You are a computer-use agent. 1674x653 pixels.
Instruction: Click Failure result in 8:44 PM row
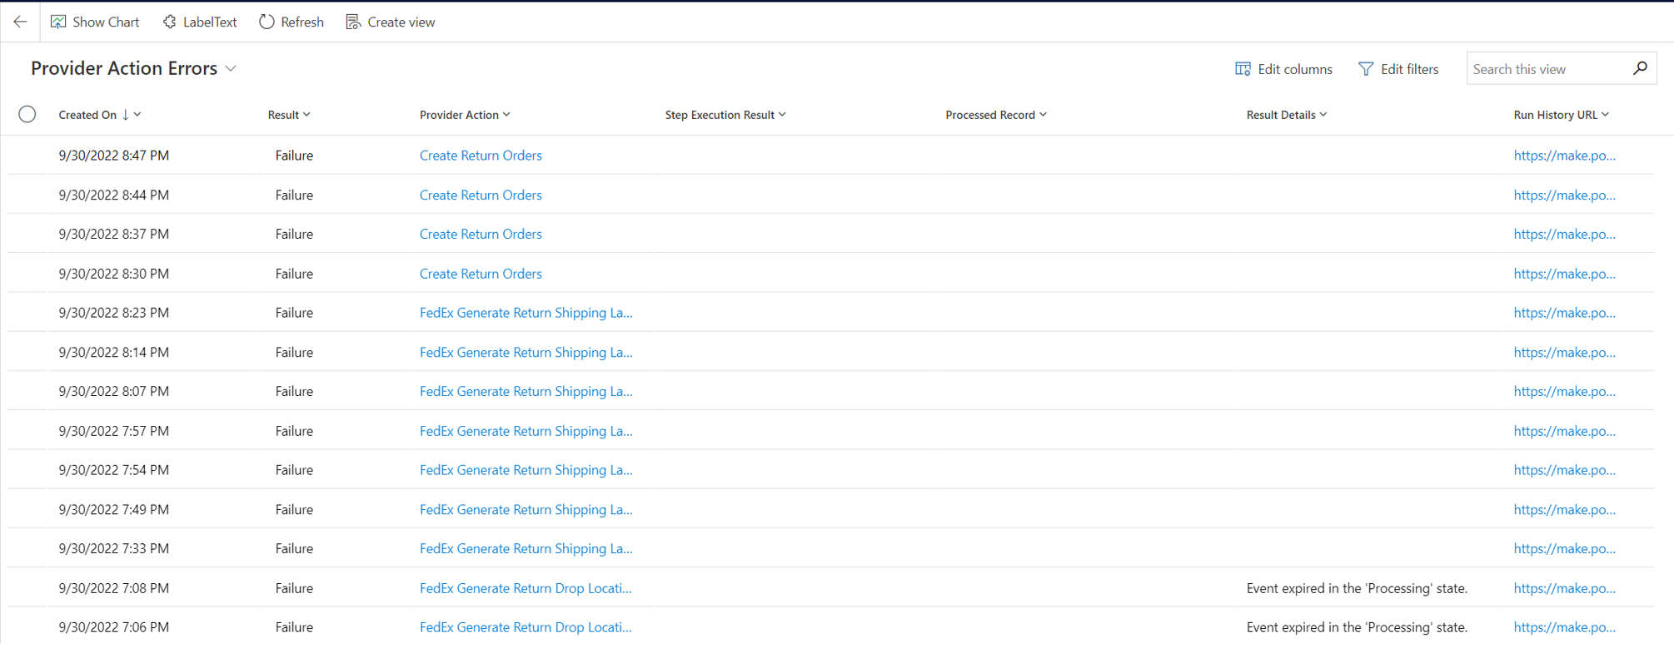click(x=294, y=195)
